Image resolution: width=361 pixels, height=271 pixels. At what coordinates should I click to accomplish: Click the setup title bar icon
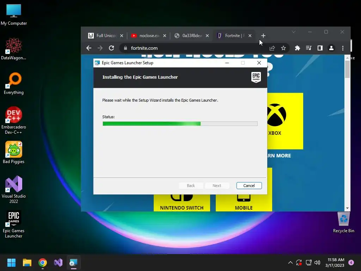[97, 63]
